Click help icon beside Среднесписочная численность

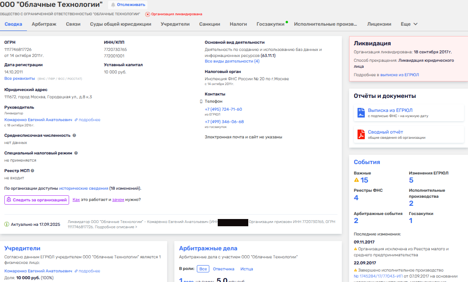[74, 136]
